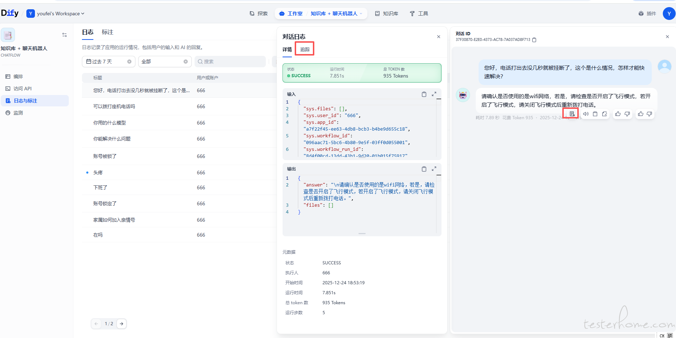The image size is (676, 338).
Task: Switch to the 标注 tab
Action: (107, 32)
